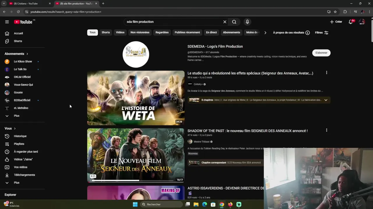Open the notifications bell
This screenshot has height=209, width=373.
pos(351,22)
